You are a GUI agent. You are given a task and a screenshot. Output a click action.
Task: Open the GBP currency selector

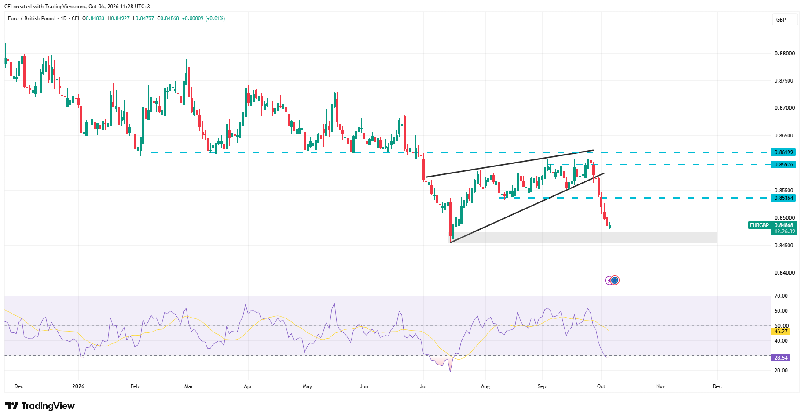[x=785, y=20]
